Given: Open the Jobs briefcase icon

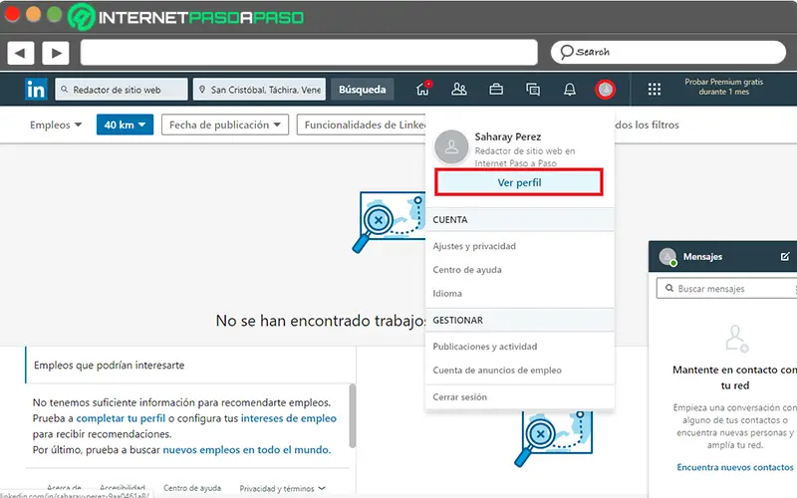Looking at the screenshot, I should (496, 90).
